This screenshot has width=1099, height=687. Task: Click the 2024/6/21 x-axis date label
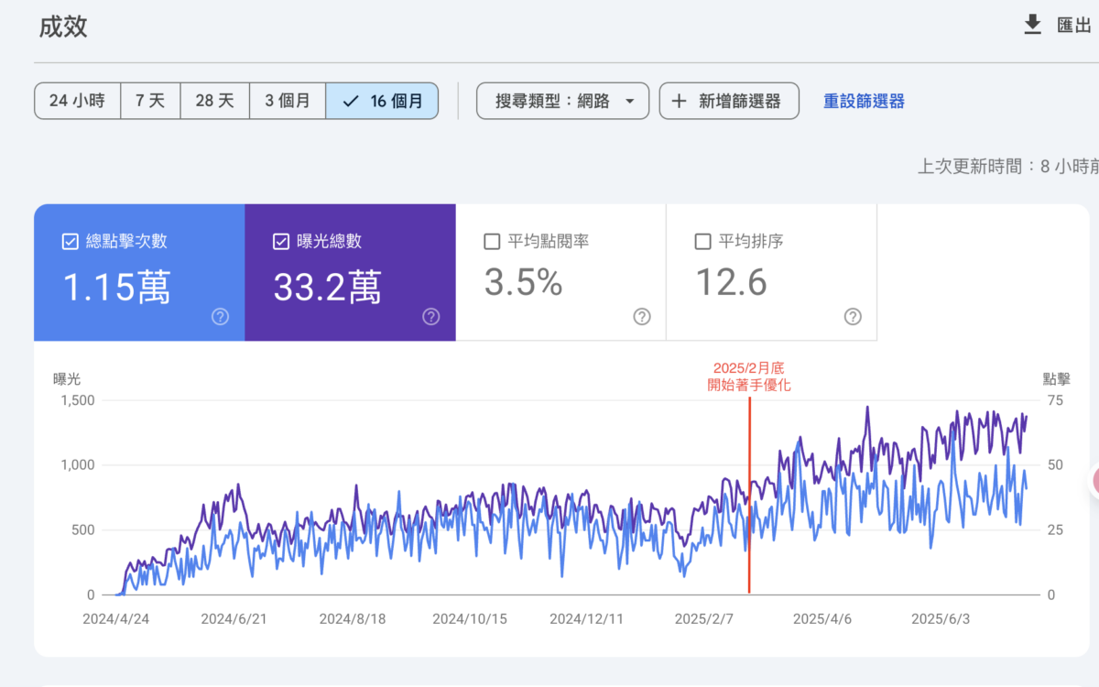point(234,619)
